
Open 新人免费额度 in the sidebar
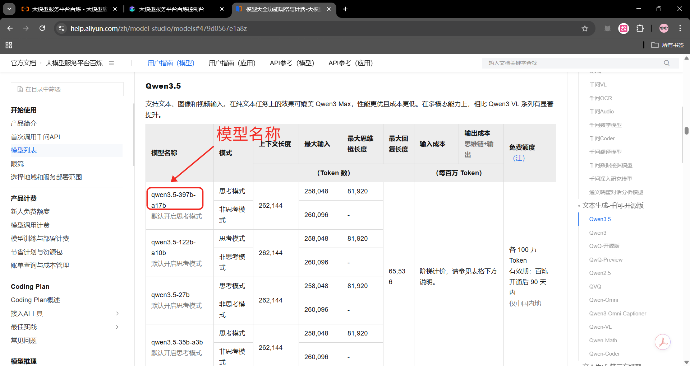pos(30,212)
